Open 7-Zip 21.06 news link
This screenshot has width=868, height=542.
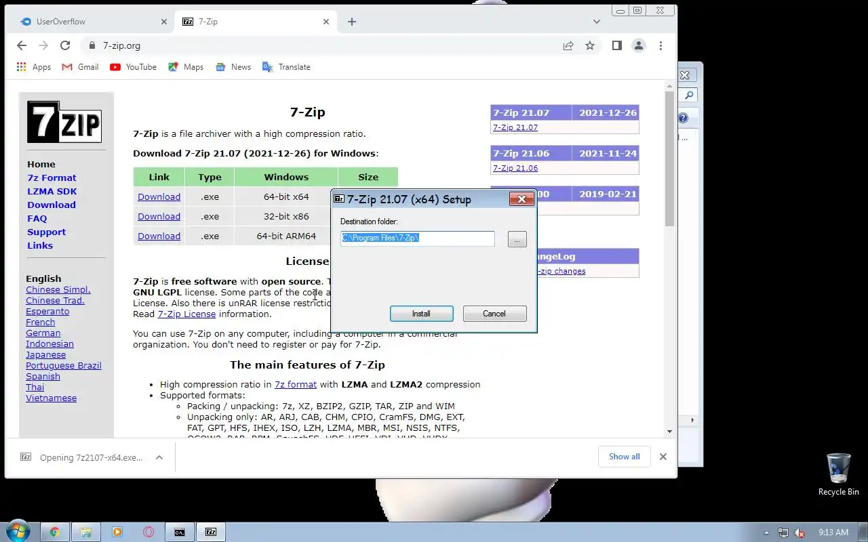coord(515,168)
